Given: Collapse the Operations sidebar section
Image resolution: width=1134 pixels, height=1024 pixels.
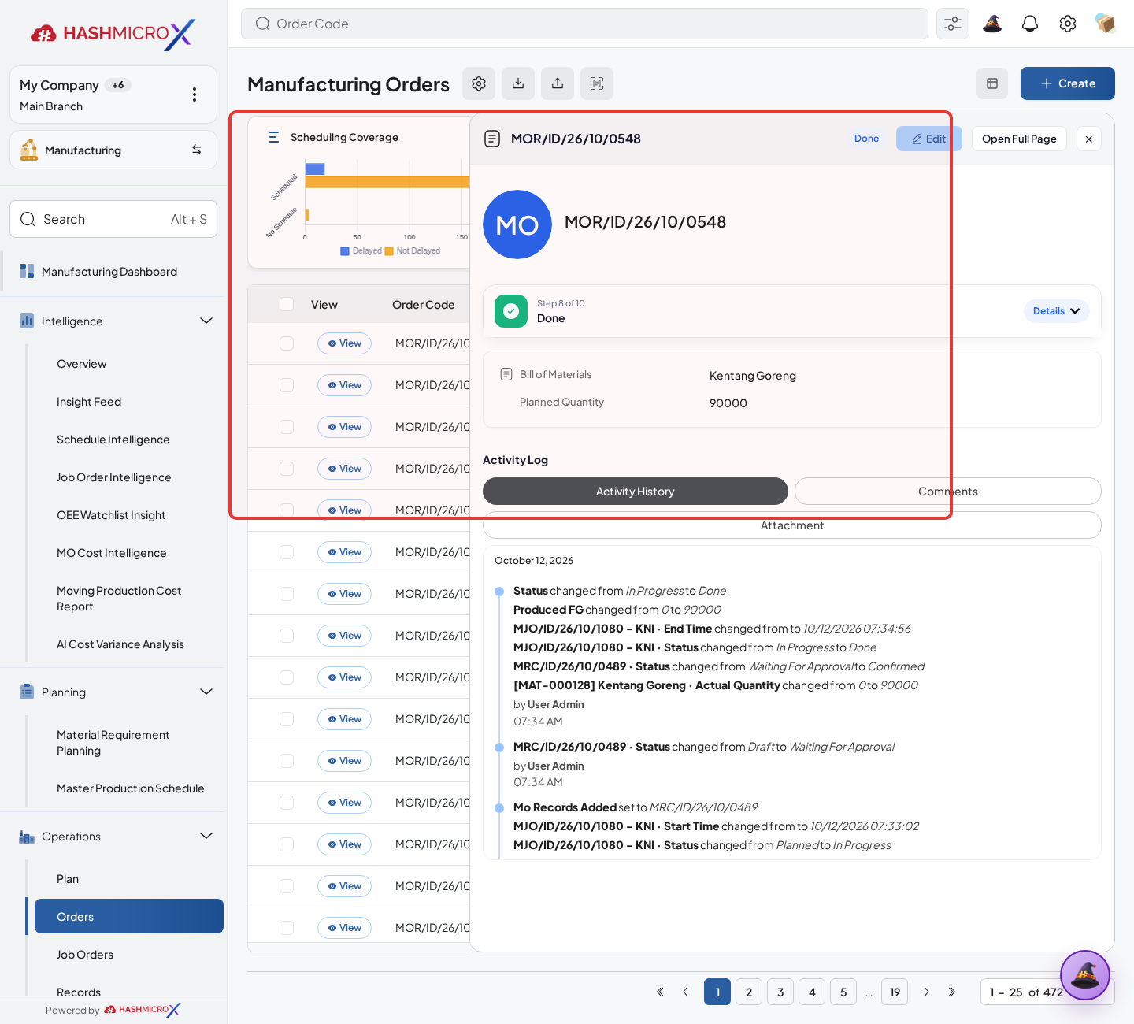Looking at the screenshot, I should click(206, 836).
